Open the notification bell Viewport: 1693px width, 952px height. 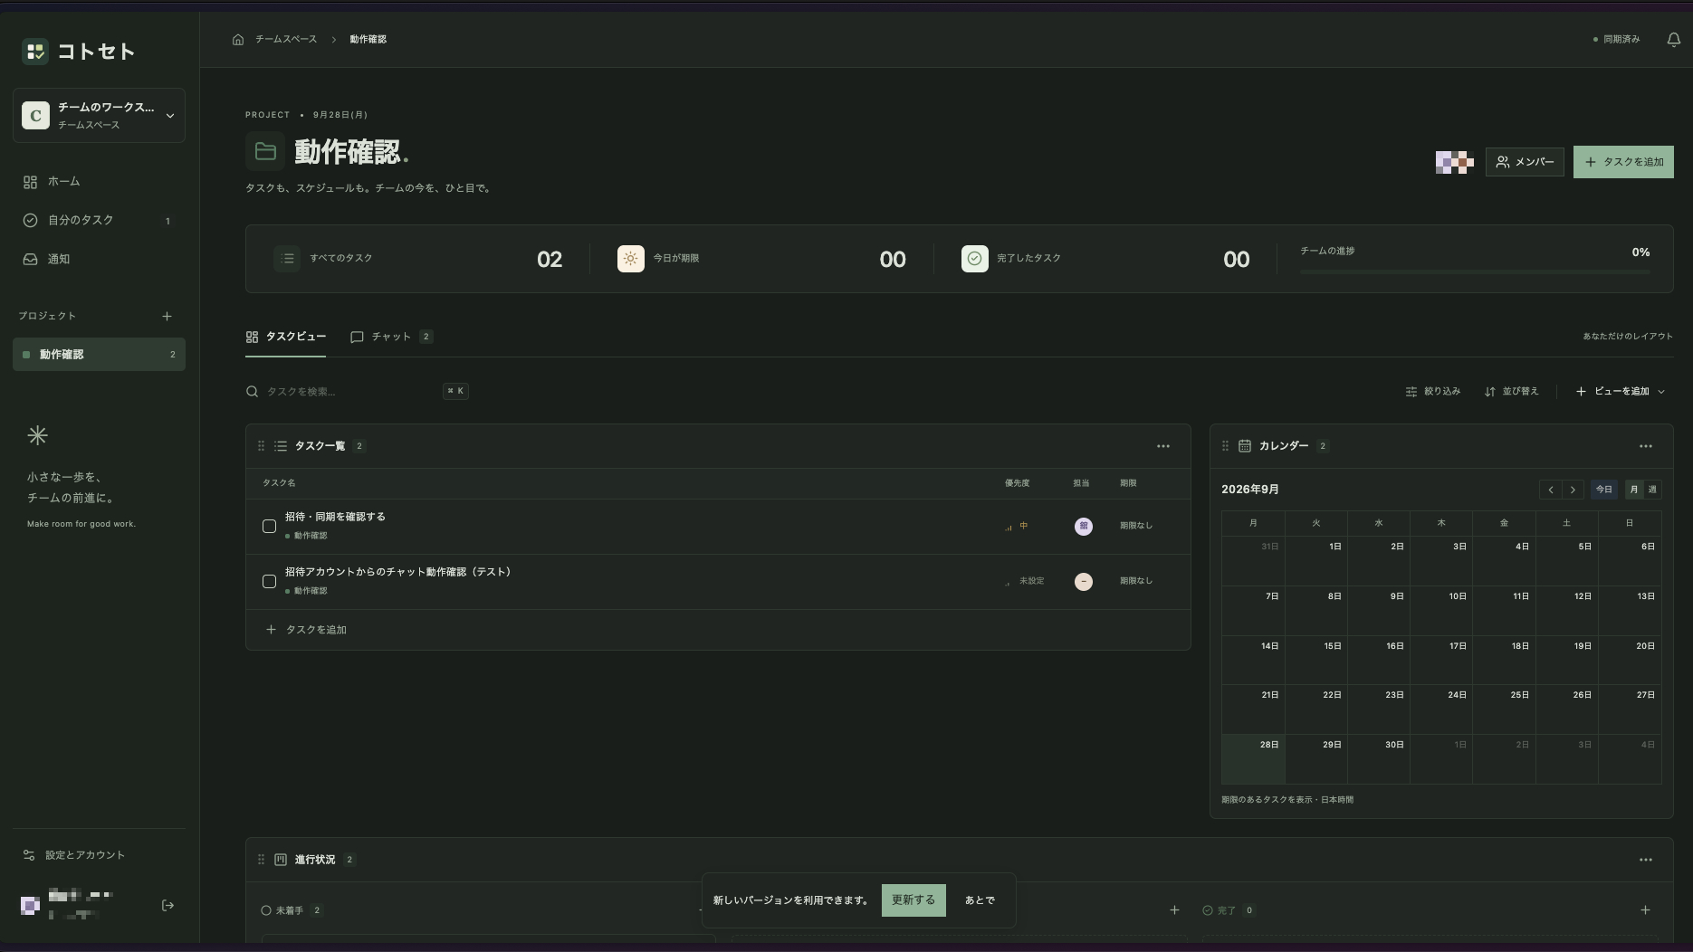pos(1673,40)
